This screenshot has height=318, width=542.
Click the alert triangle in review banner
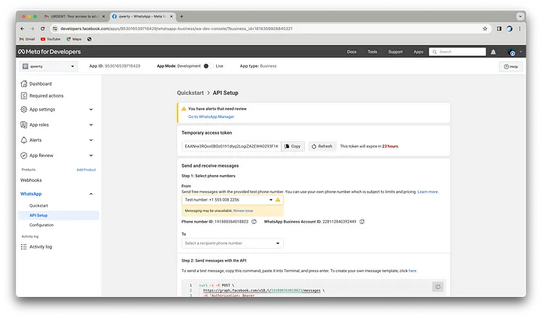pos(184,109)
